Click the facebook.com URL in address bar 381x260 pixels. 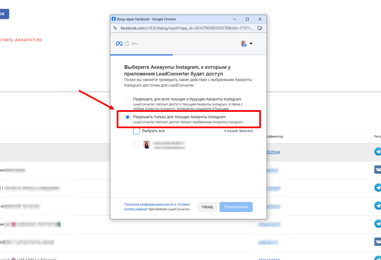click(186, 28)
